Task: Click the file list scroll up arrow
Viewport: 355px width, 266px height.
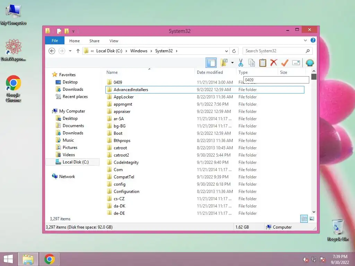Action: pyautogui.click(x=314, y=71)
